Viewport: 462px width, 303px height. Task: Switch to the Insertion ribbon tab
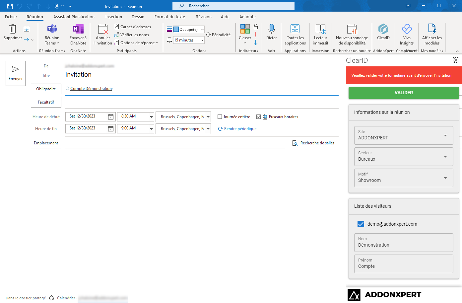[113, 17]
